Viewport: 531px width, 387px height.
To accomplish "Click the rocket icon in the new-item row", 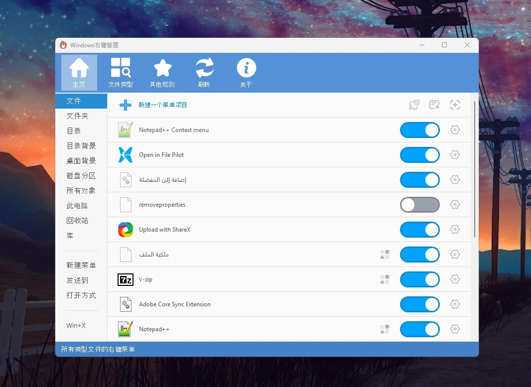I will point(414,105).
